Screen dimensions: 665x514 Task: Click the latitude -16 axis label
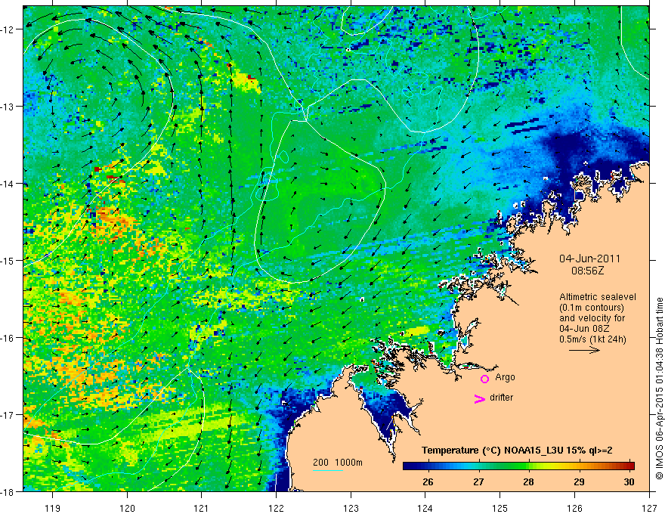[x=8, y=338]
